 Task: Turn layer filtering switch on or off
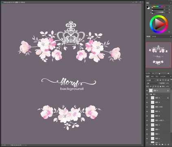coord(171,80)
